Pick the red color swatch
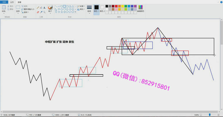223x117 pixels. pos(116,6)
